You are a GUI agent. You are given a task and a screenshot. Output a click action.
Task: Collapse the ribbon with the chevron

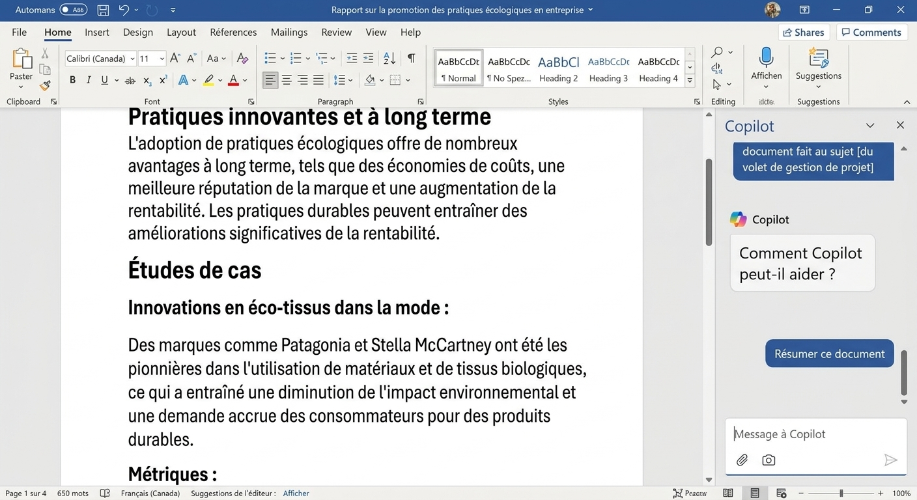tap(907, 102)
